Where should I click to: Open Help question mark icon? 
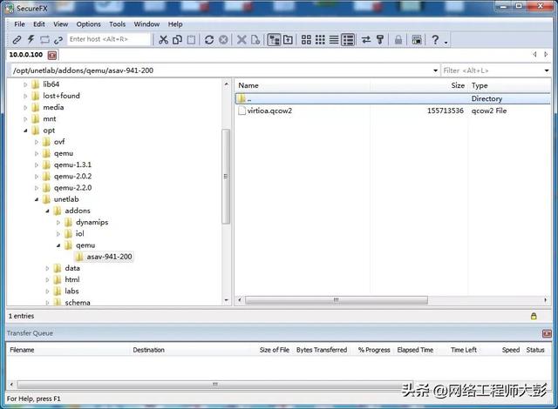click(435, 39)
